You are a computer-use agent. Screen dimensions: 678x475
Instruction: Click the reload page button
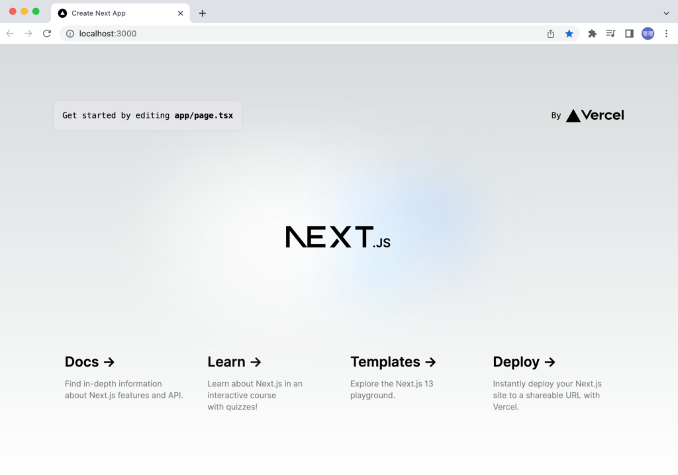pyautogui.click(x=46, y=33)
